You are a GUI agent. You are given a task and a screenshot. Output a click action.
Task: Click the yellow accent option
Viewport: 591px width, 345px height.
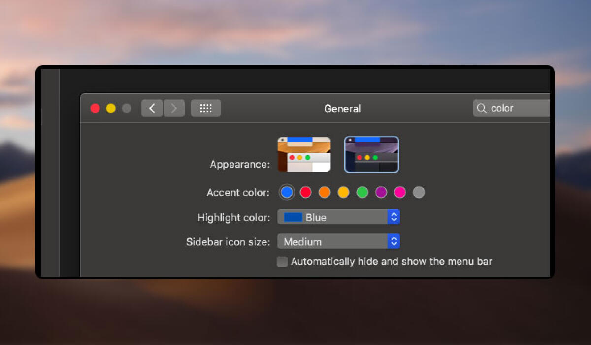click(343, 192)
